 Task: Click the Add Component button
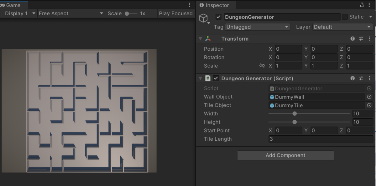pos(285,155)
